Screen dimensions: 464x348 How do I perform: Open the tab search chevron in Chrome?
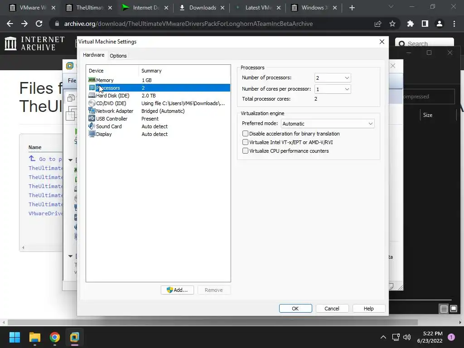[391, 6]
